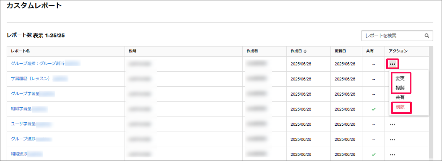Select 変更 from the action menu

[x=400, y=78]
